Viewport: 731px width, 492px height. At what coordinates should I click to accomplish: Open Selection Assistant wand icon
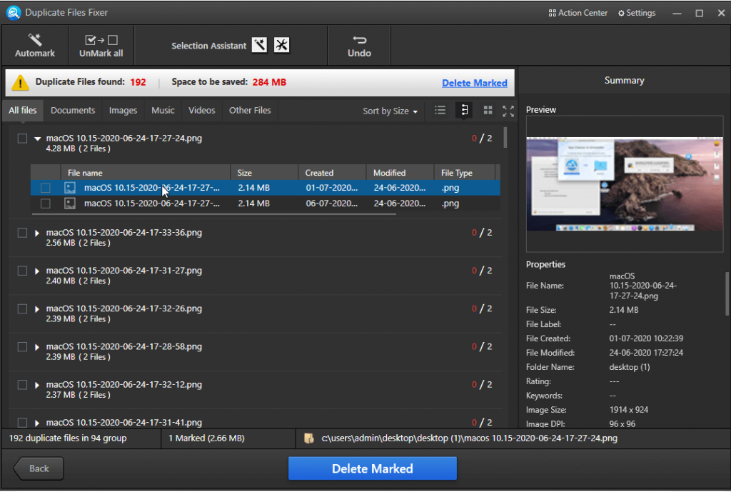click(x=260, y=45)
